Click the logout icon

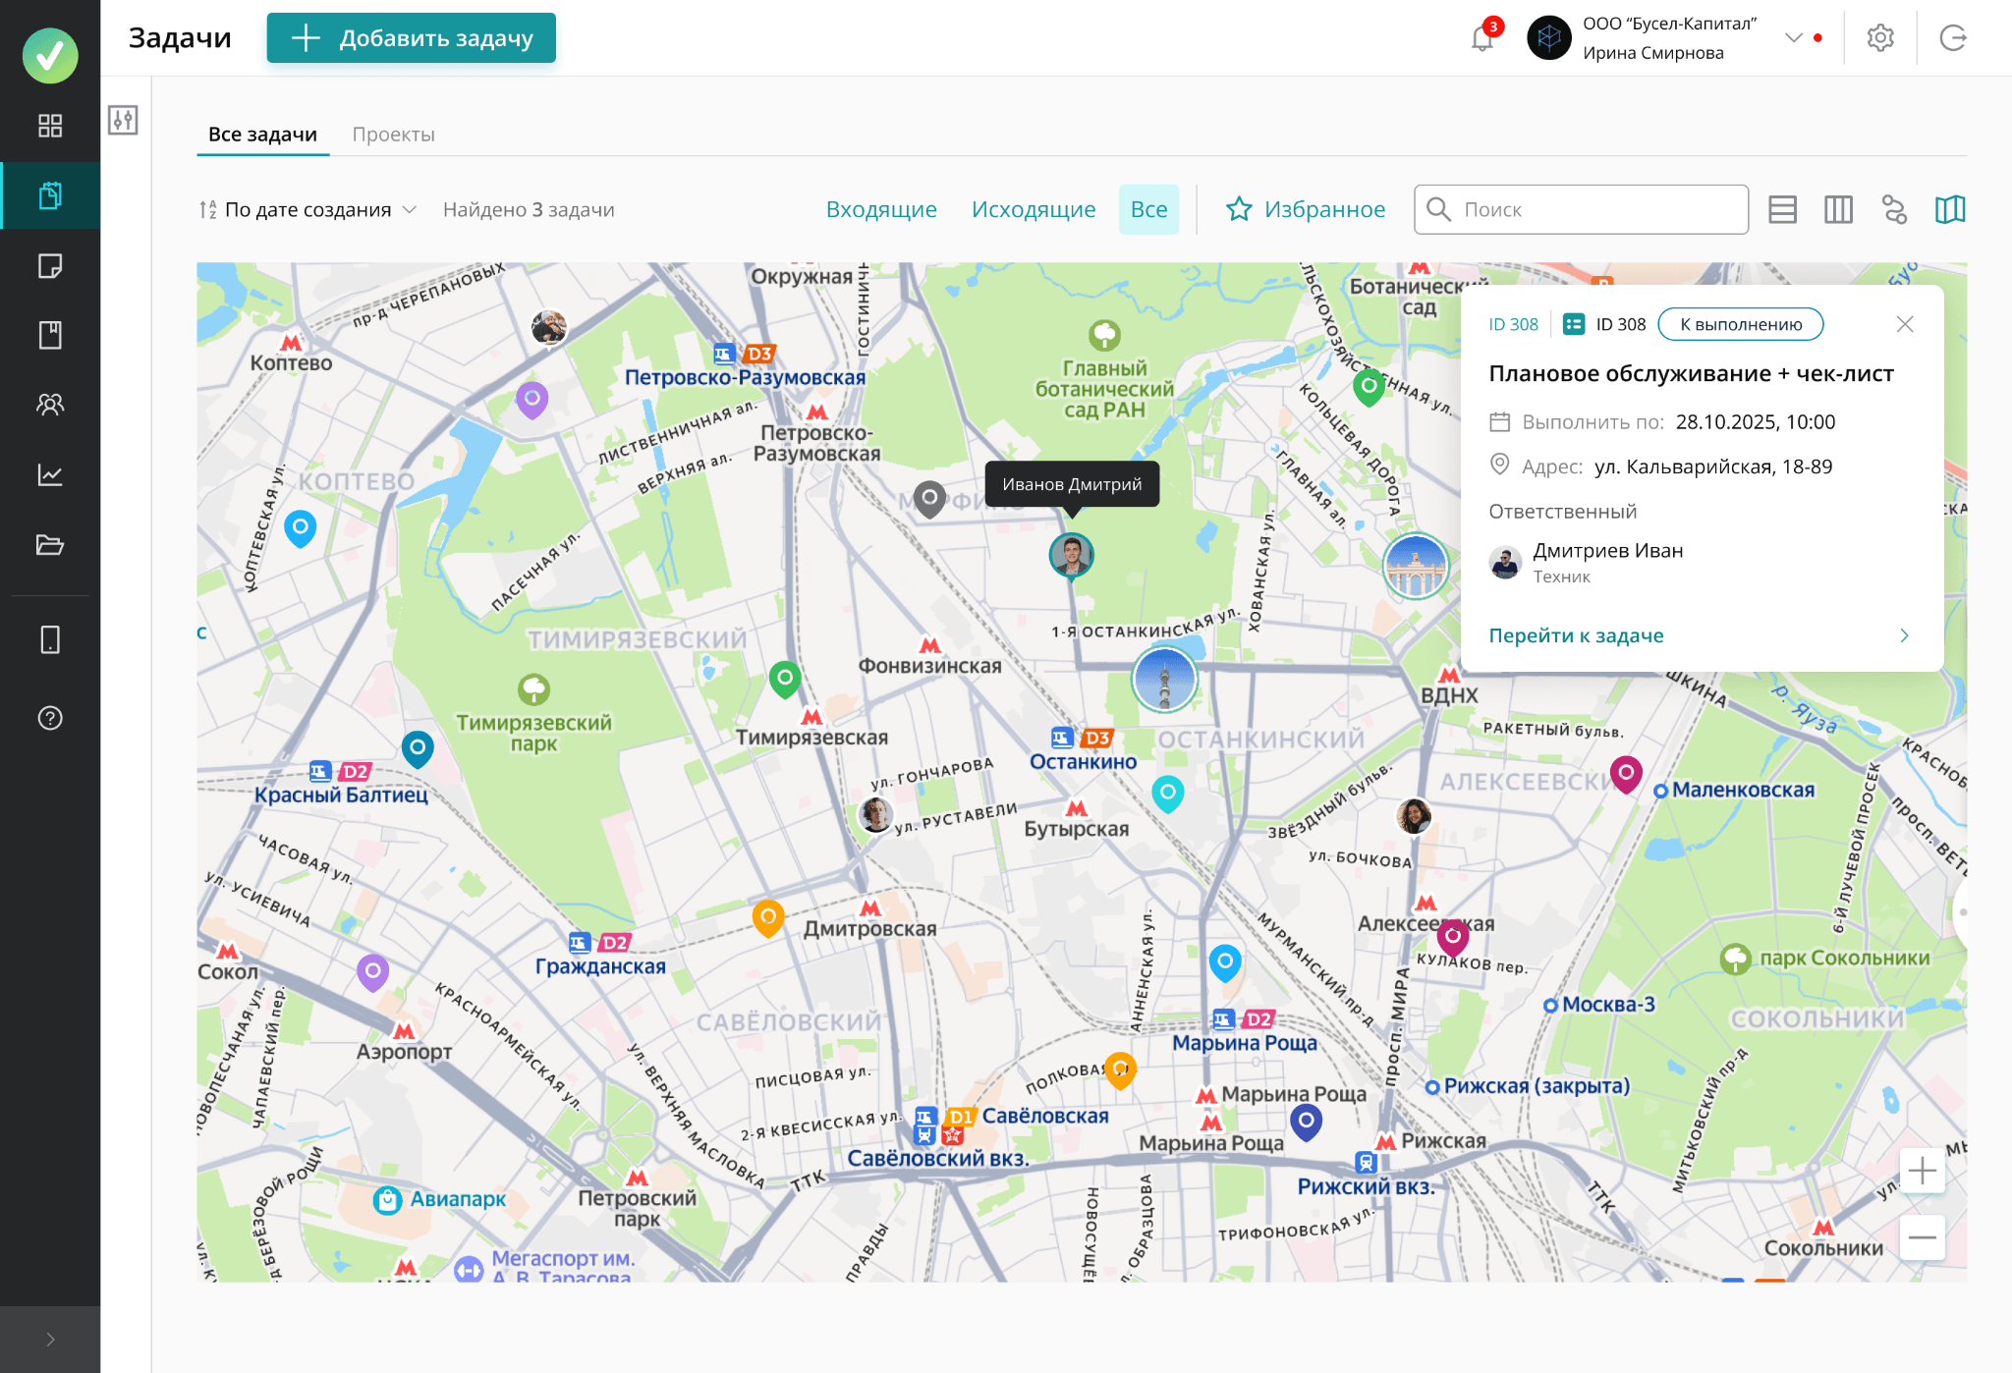coord(1953,38)
